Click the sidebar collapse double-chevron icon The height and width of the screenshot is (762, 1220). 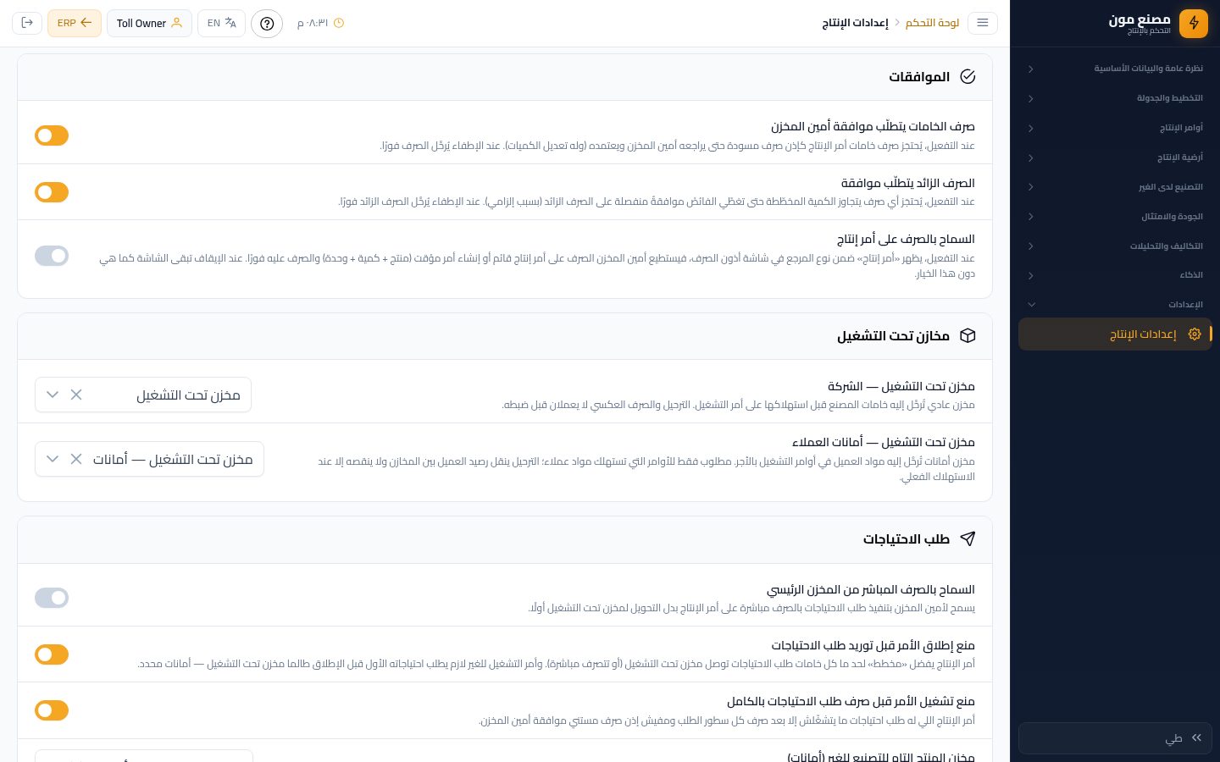tap(1196, 738)
